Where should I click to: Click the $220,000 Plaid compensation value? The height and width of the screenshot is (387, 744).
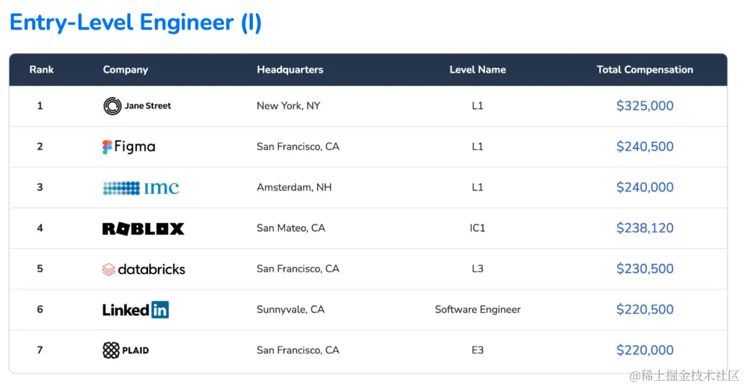pos(645,350)
